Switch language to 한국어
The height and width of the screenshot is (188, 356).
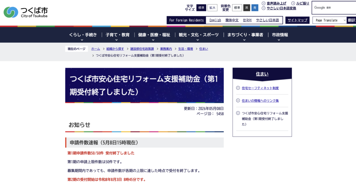click(247, 20)
